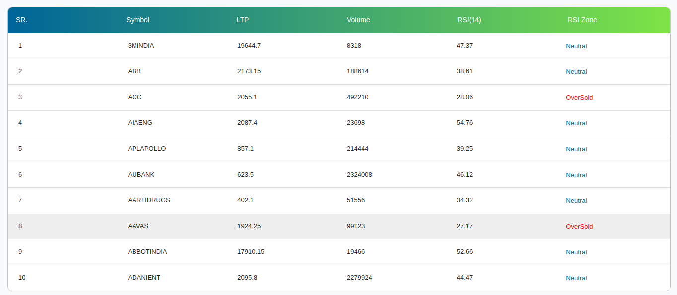Select volume value 23698

click(356, 123)
